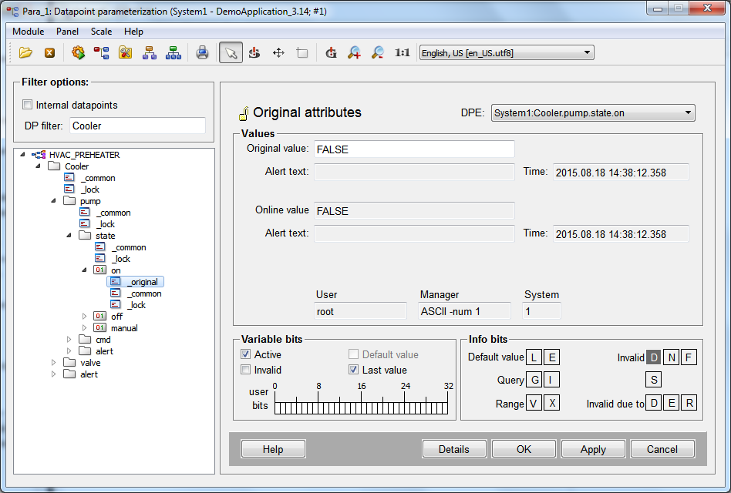Viewport: 731px width, 493px height.
Task: Open the Module menu
Action: (x=28, y=32)
